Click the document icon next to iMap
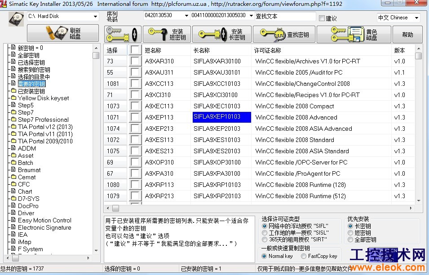The image size is (429, 275). pyautogui.click(x=13, y=241)
